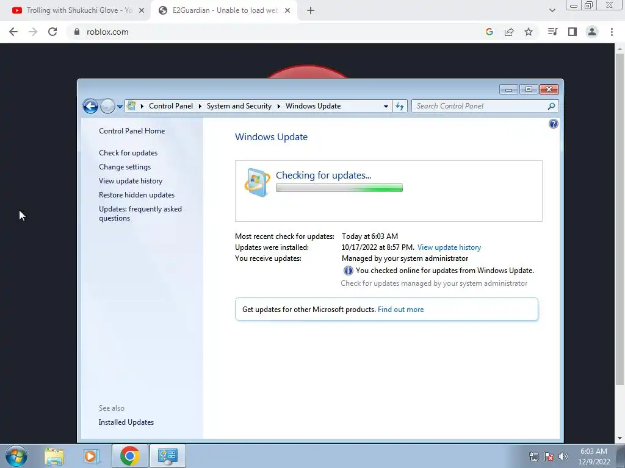This screenshot has height=468, width=625.
Task: Open the Windows Start button
Action: (x=16, y=456)
